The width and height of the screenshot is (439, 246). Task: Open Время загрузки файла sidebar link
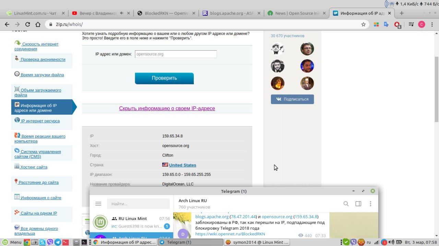(x=42, y=75)
